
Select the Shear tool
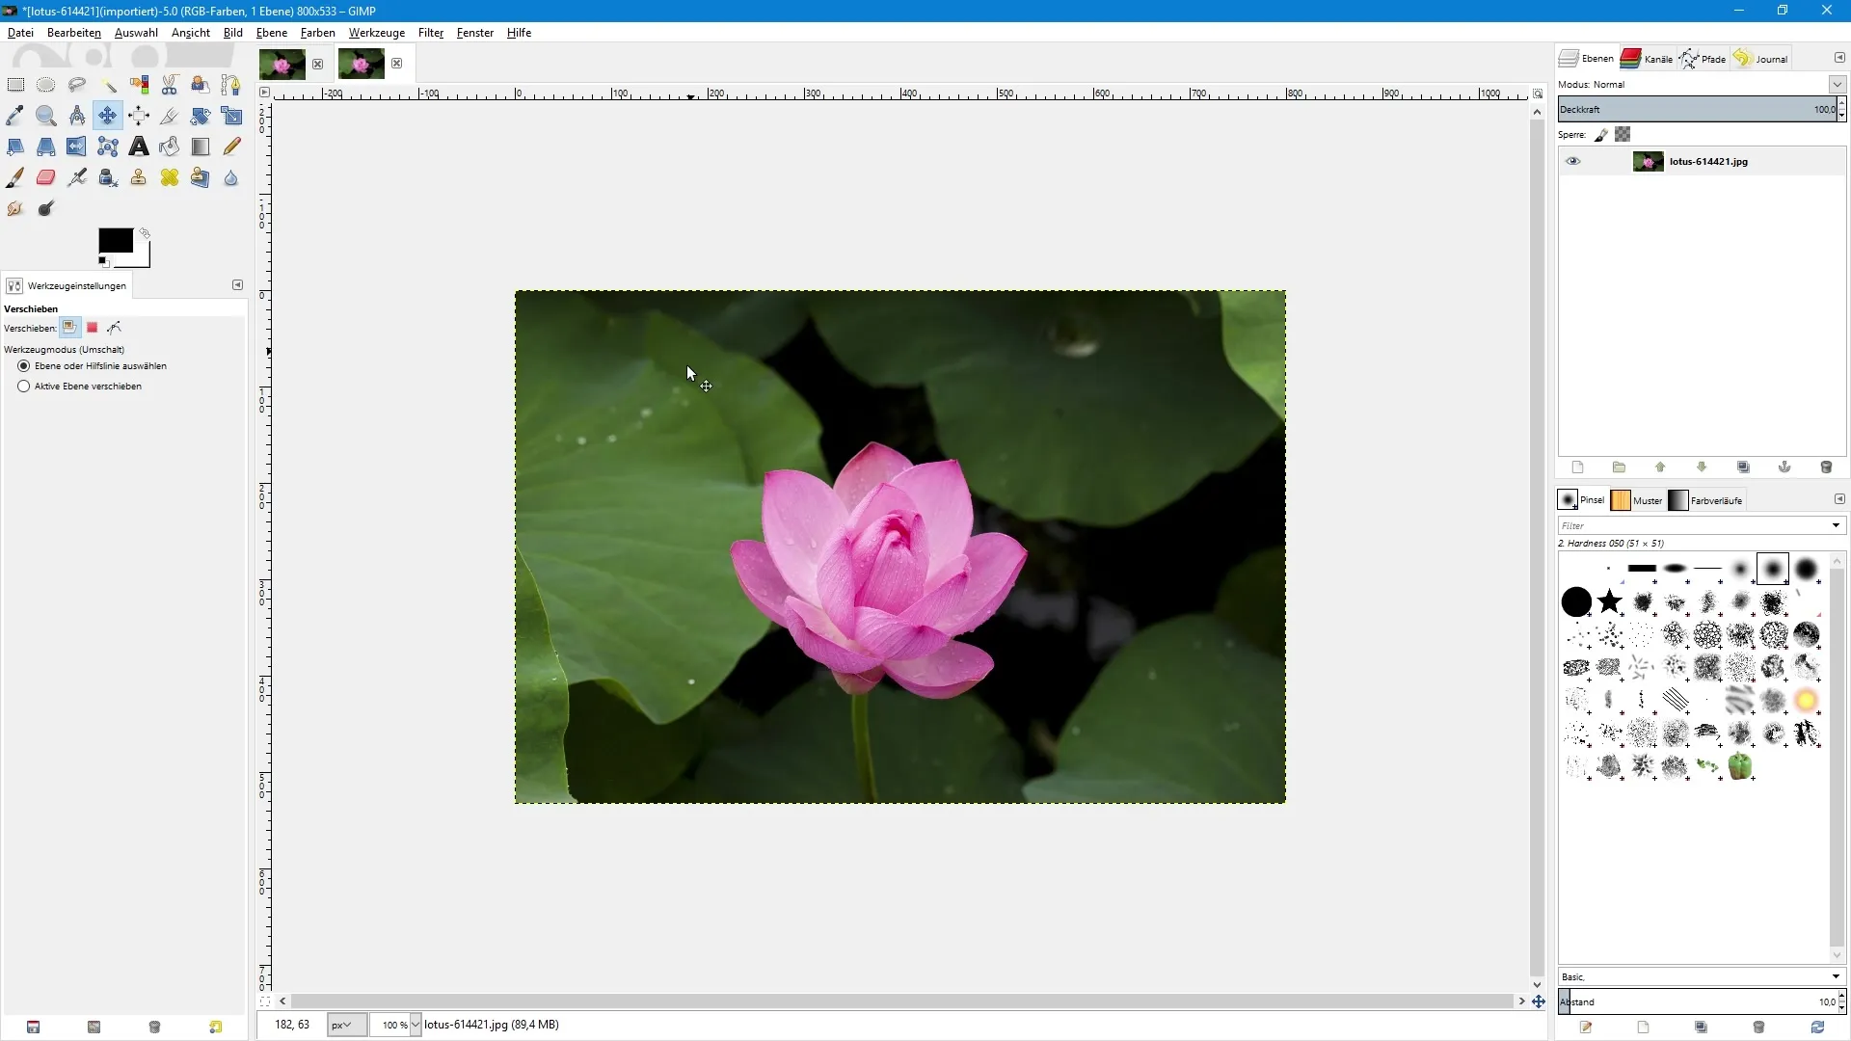[x=15, y=147]
